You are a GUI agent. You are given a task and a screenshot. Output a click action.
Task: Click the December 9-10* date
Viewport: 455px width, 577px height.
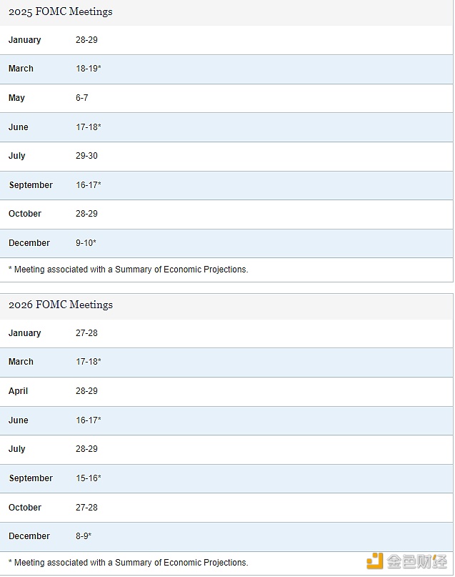tap(86, 243)
